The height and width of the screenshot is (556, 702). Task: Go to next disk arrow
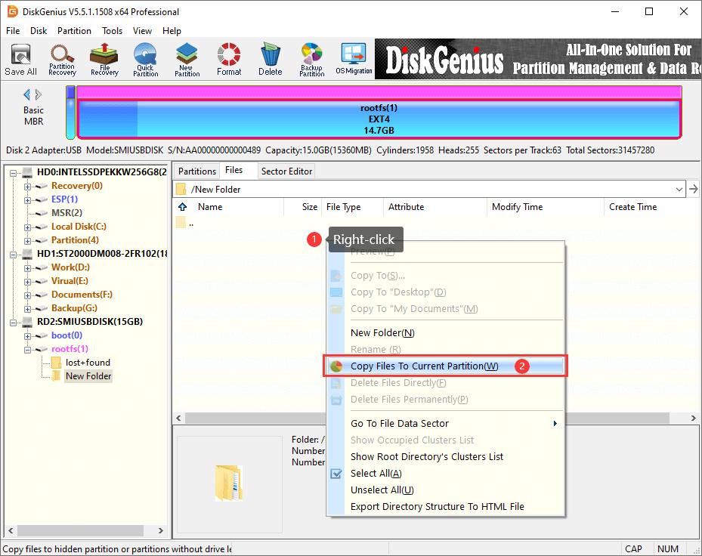[x=39, y=94]
